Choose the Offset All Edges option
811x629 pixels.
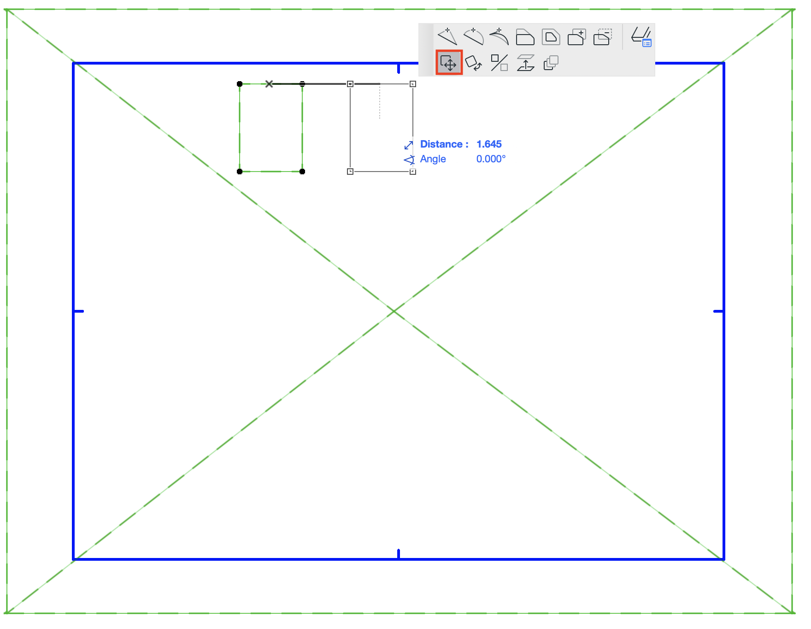(x=551, y=37)
